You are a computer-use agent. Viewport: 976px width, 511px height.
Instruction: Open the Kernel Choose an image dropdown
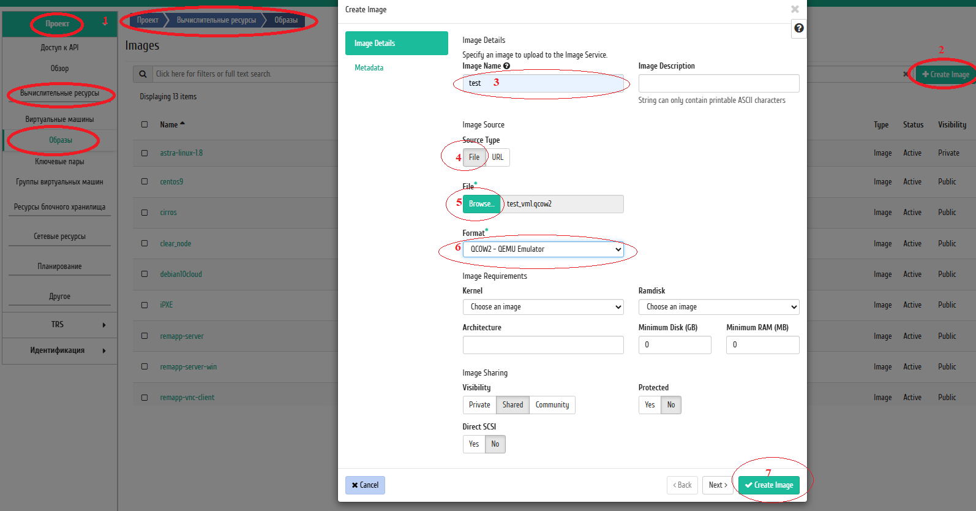coord(543,307)
